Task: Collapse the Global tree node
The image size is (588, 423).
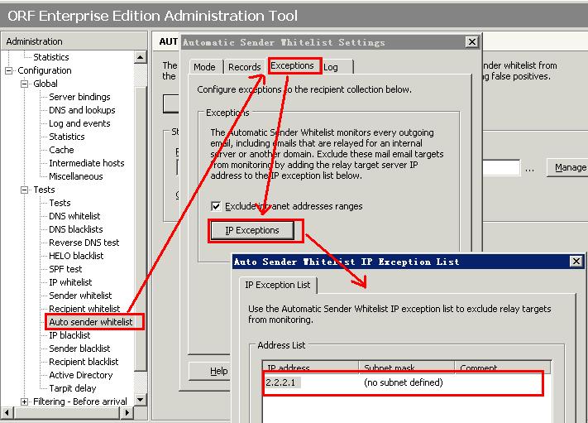Action: (25, 84)
